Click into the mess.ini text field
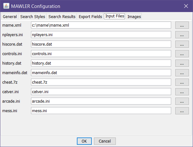This screenshot has height=147, width=193. (x=101, y=111)
